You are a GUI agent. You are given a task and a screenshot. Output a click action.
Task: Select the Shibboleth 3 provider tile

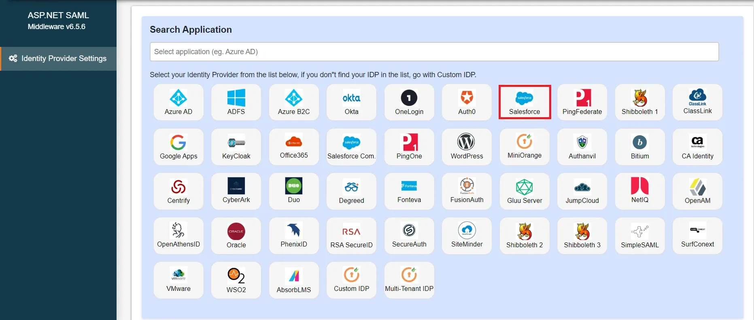(x=582, y=236)
